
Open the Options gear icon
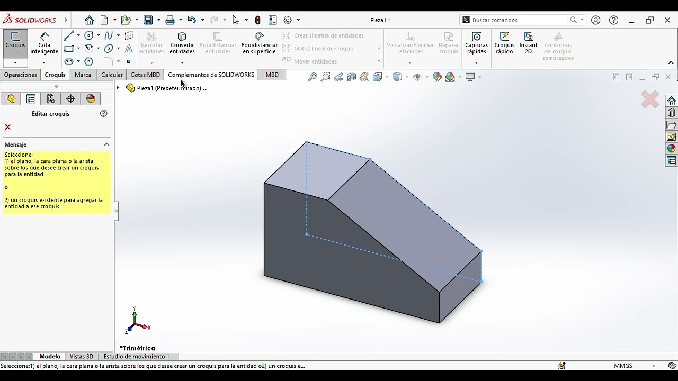pos(288,20)
